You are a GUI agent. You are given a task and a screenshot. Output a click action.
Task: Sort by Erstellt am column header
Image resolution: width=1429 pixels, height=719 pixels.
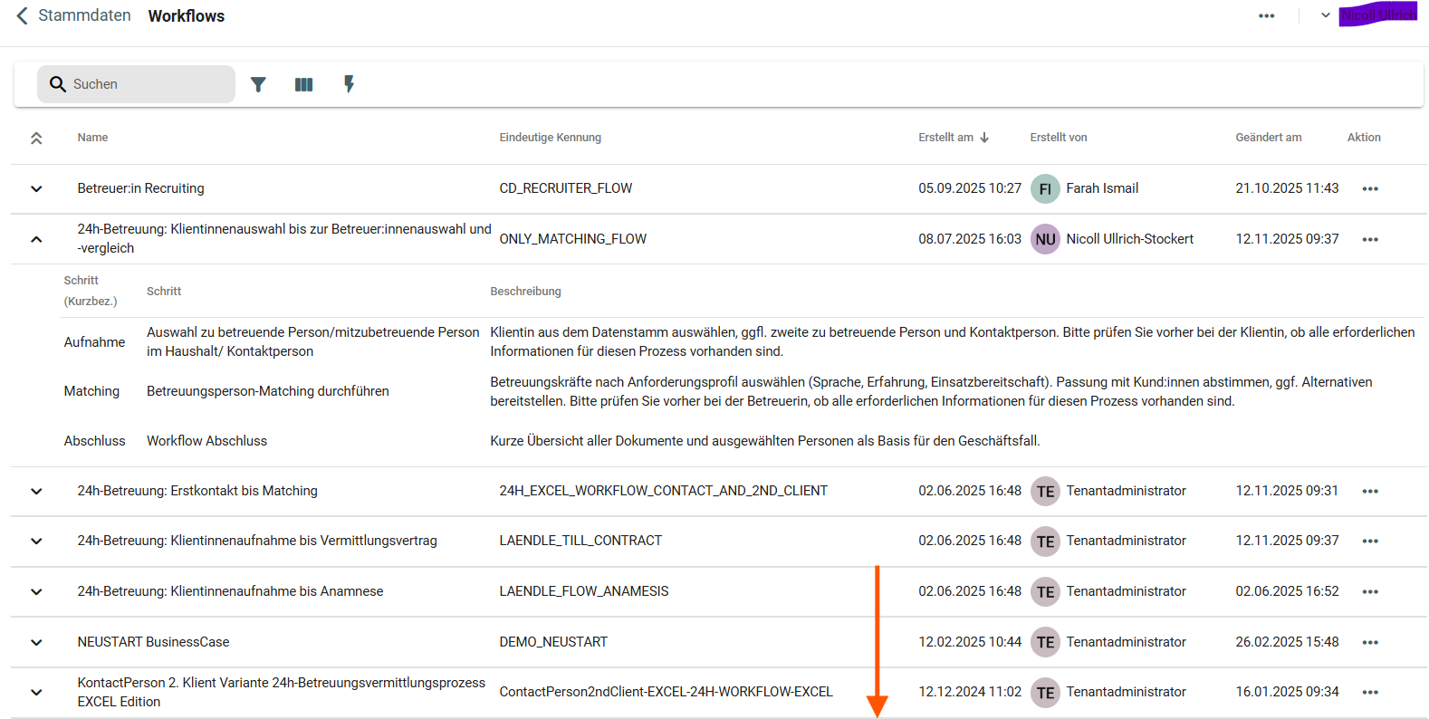(x=945, y=138)
